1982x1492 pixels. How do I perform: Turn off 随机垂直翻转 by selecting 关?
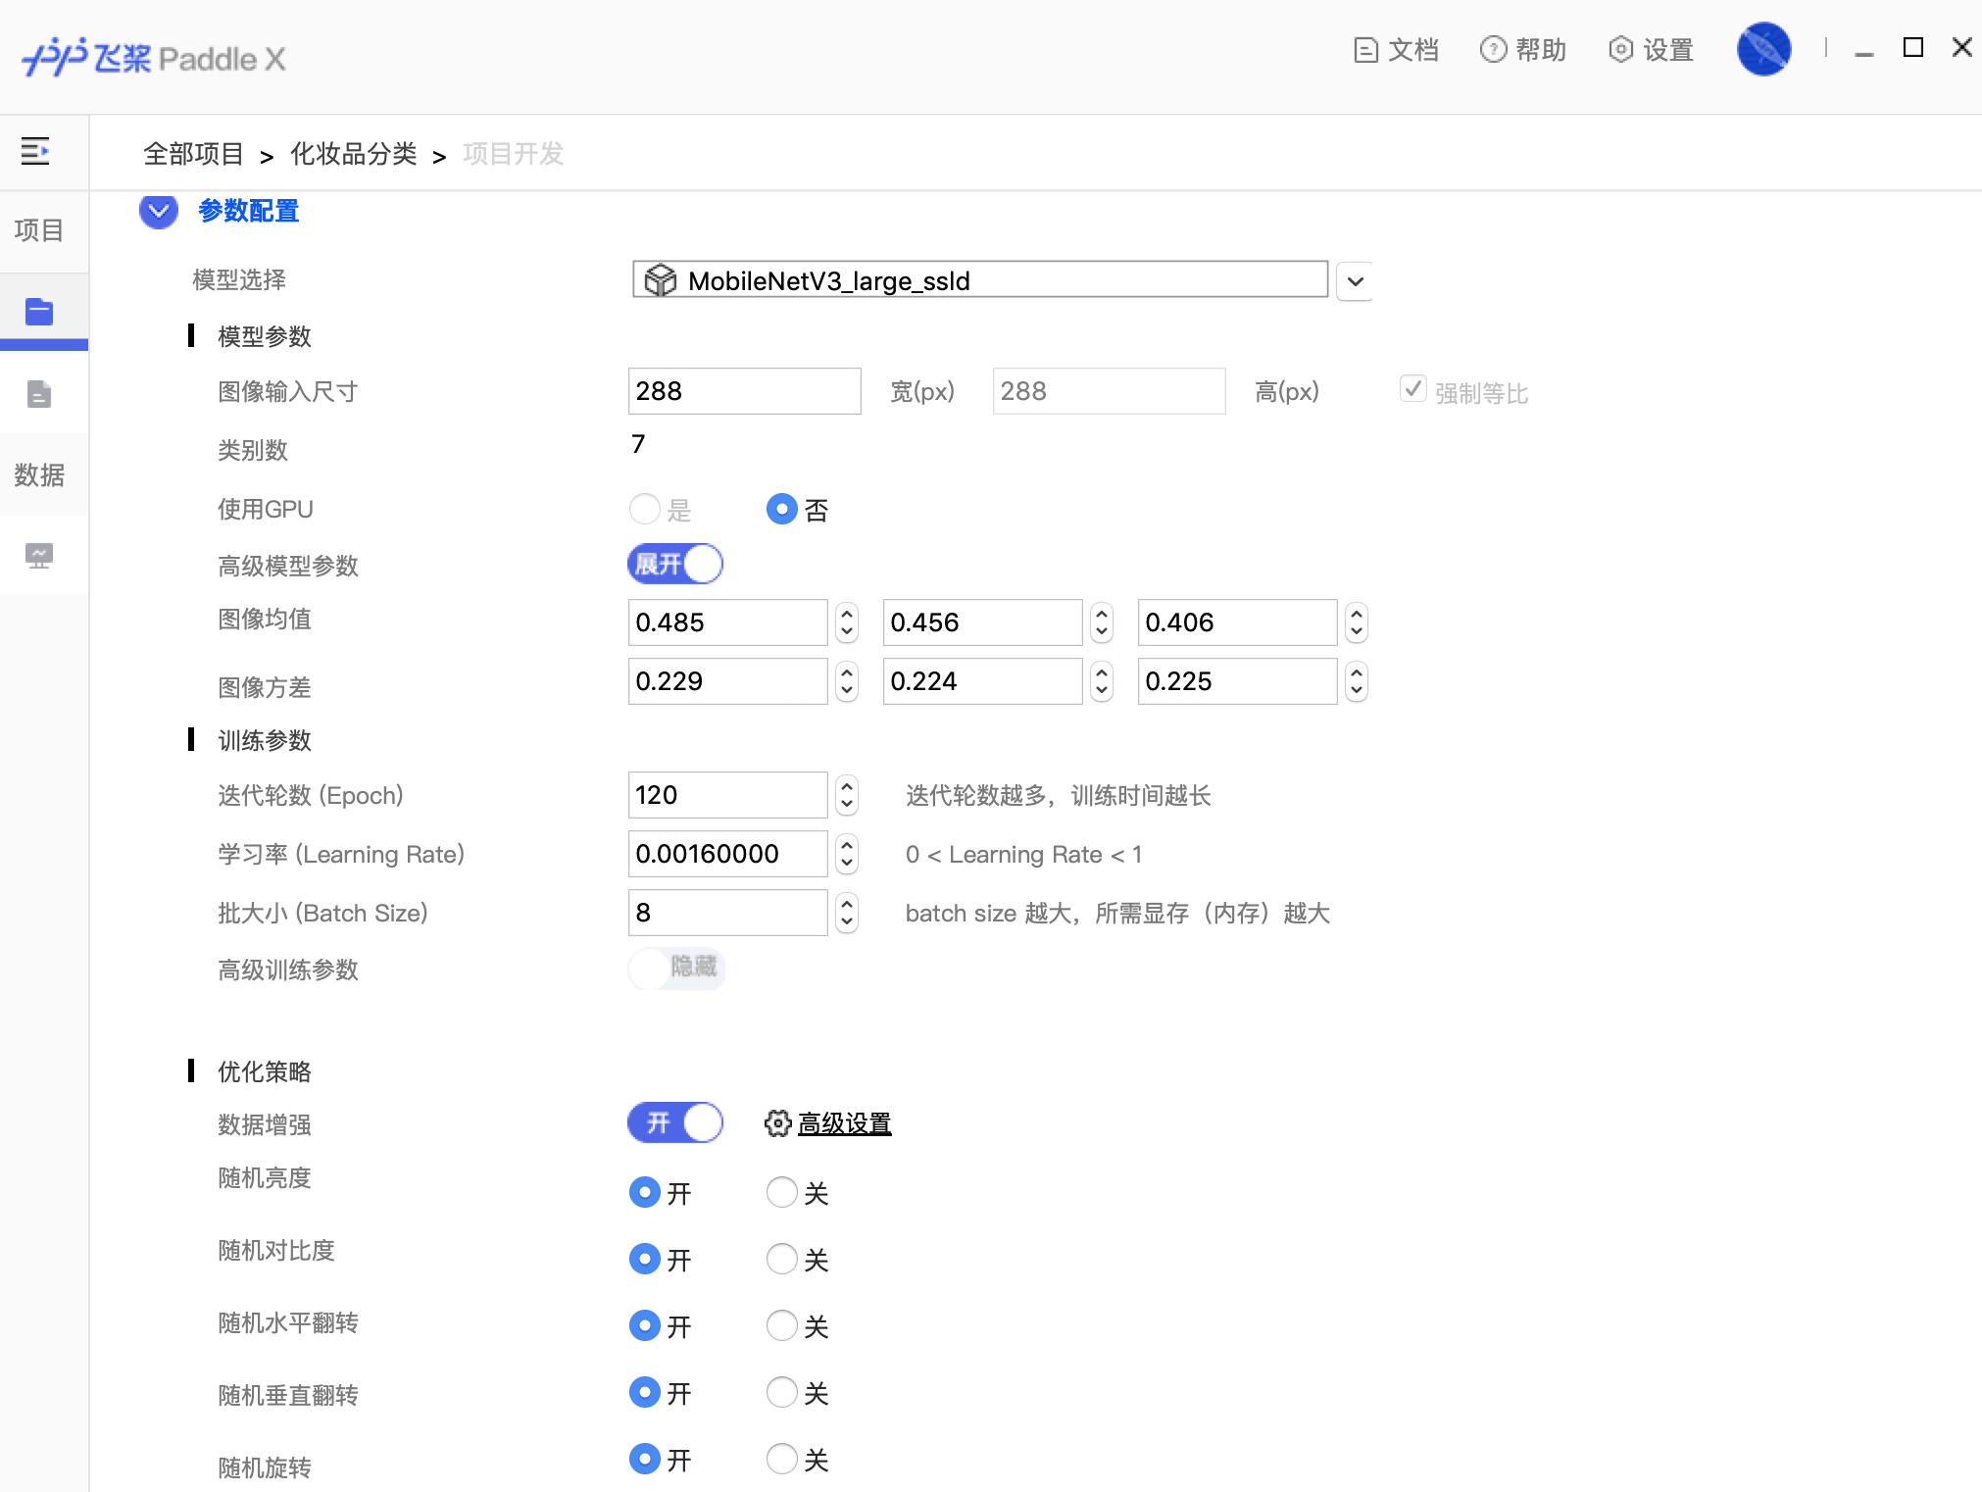click(781, 1392)
